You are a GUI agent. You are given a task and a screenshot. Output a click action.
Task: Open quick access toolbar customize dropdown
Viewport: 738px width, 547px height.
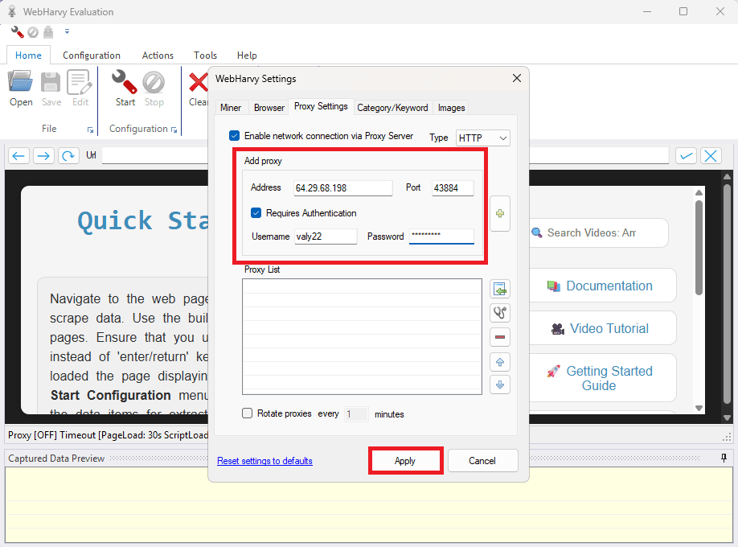(67, 31)
